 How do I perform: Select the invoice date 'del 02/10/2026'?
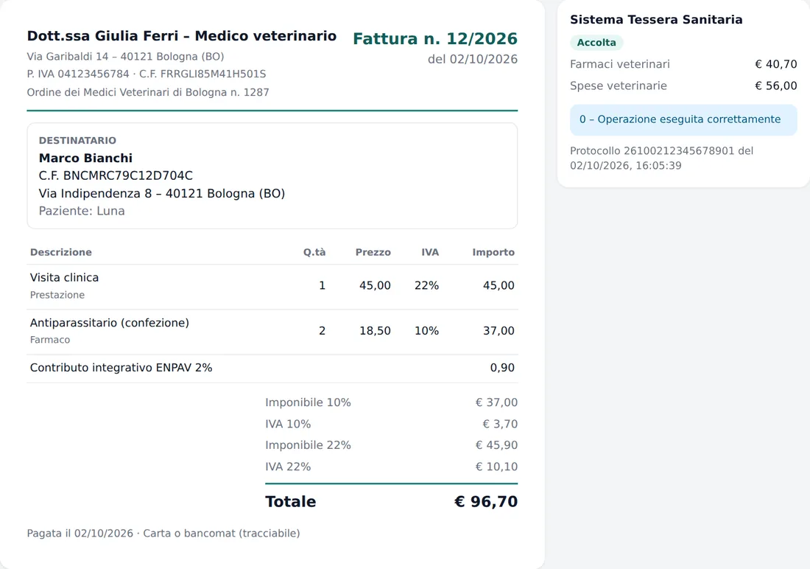(472, 60)
